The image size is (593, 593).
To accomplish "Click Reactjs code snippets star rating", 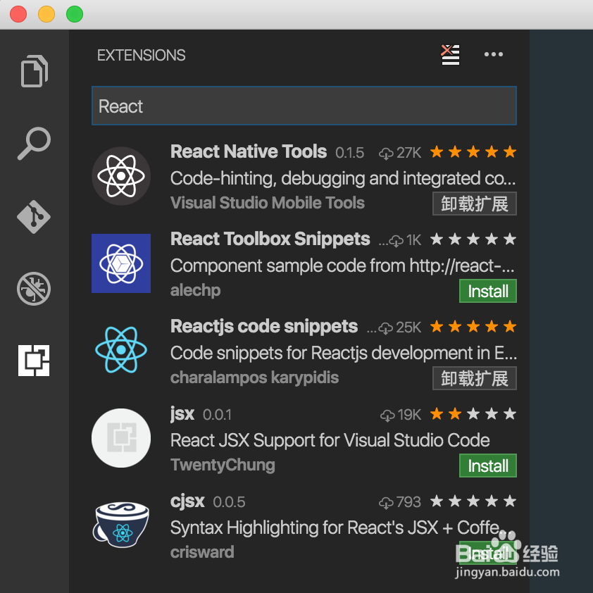I will (473, 327).
